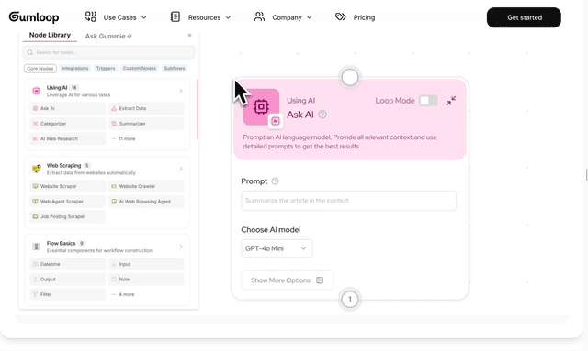Select the Core Nodes filter
The width and height of the screenshot is (588, 351).
40,69
